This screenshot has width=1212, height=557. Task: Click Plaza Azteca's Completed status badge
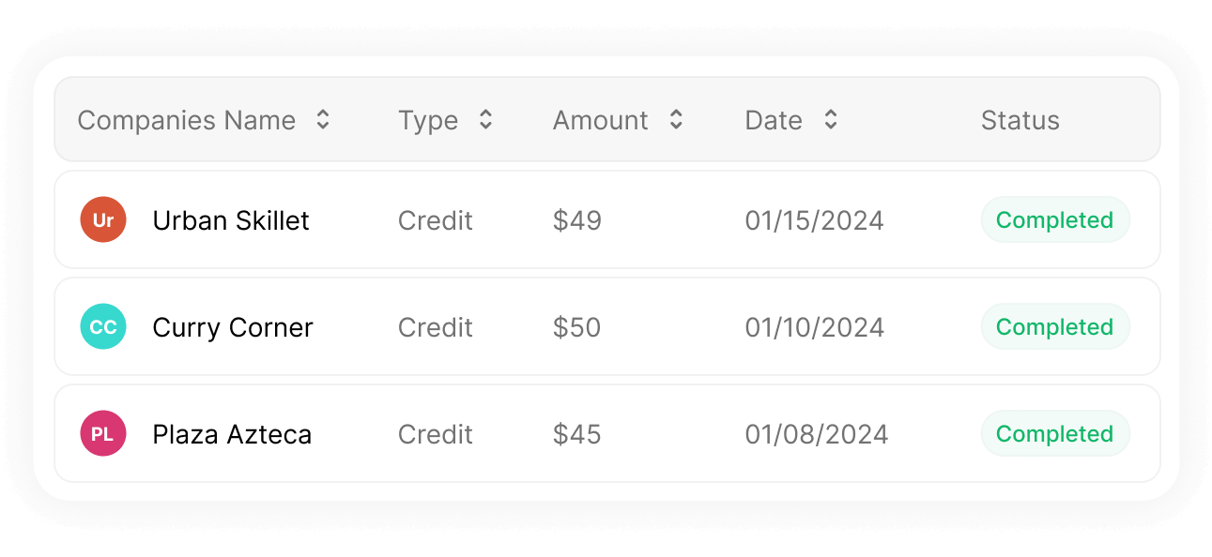click(x=1054, y=433)
